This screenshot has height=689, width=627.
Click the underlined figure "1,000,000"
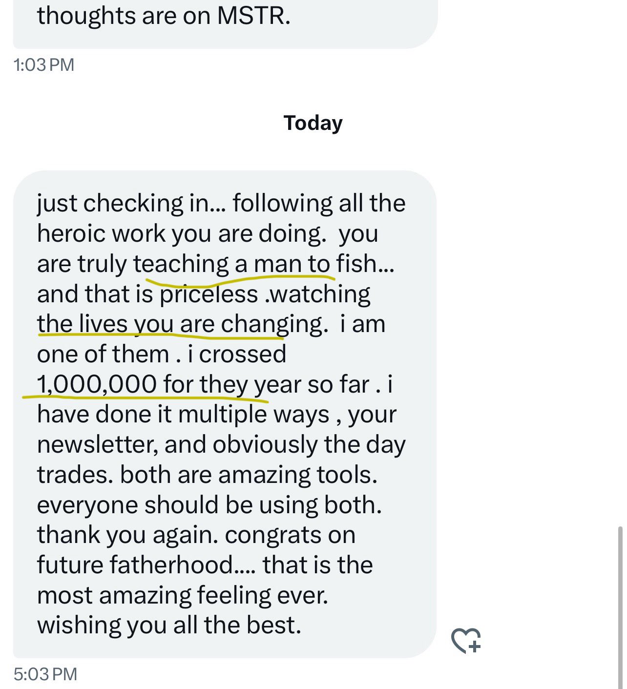tap(97, 384)
